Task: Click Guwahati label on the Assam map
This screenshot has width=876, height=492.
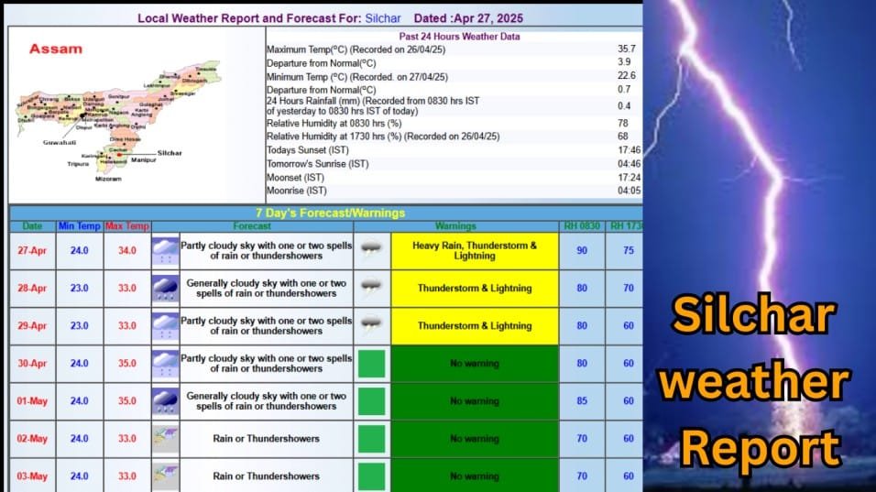Action: coord(60,142)
